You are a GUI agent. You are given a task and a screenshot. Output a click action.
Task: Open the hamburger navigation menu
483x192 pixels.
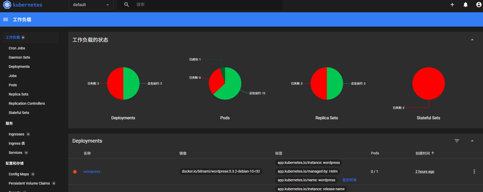point(6,19)
